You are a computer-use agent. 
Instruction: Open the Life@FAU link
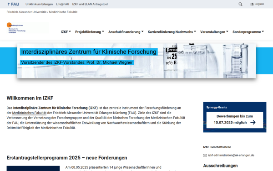tap(62, 4)
